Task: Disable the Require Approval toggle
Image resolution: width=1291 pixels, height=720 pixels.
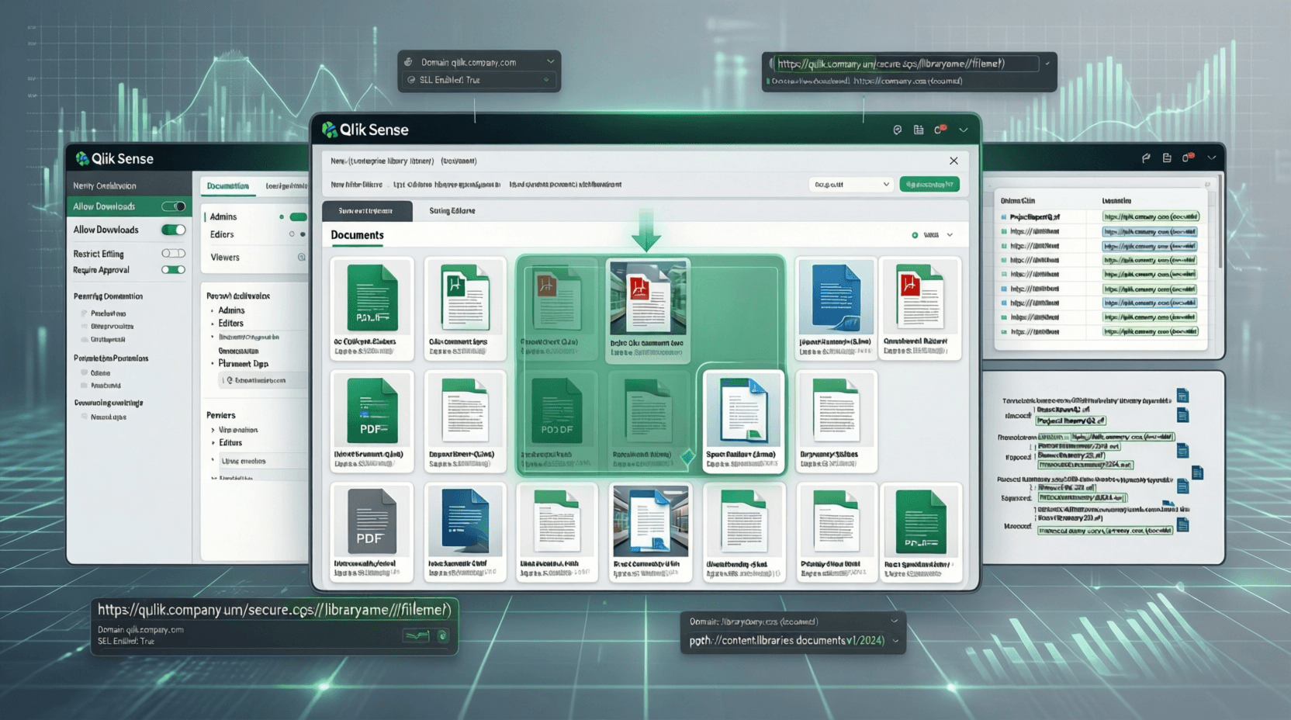Action: [x=174, y=270]
